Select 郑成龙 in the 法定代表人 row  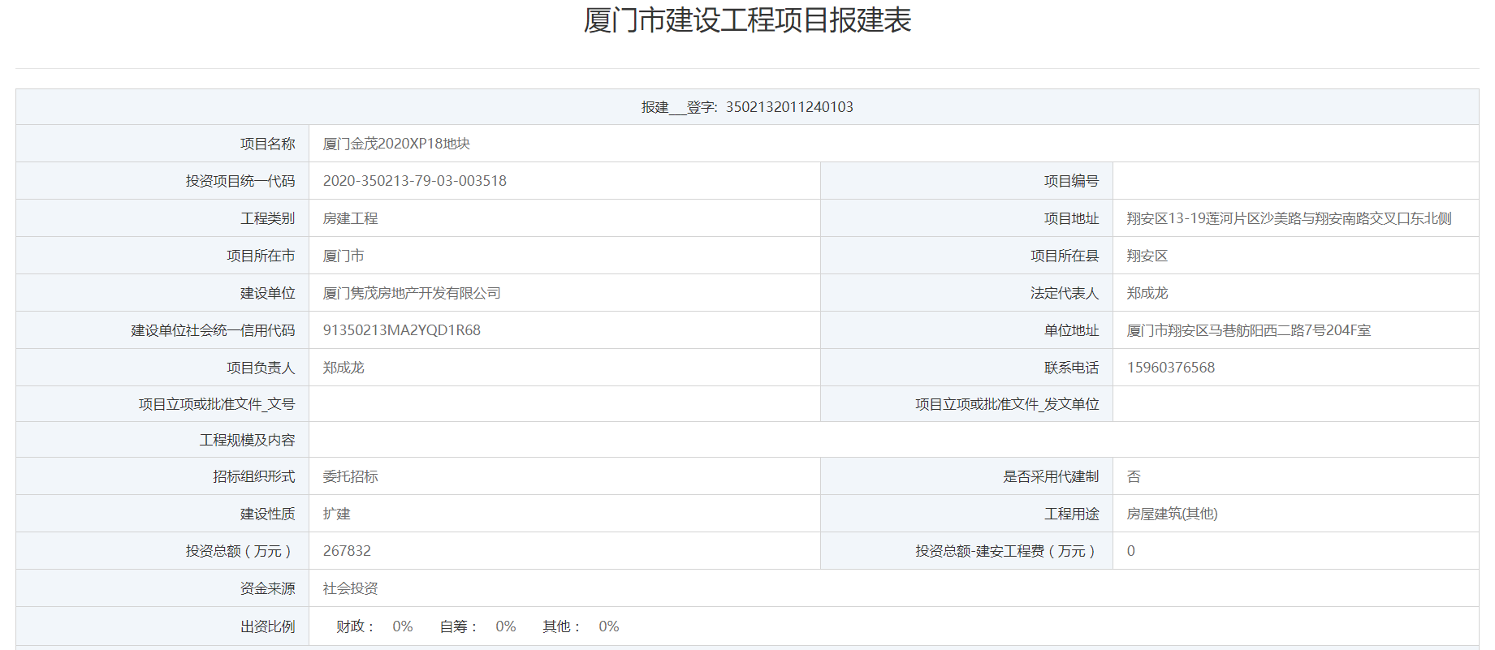click(x=1147, y=293)
